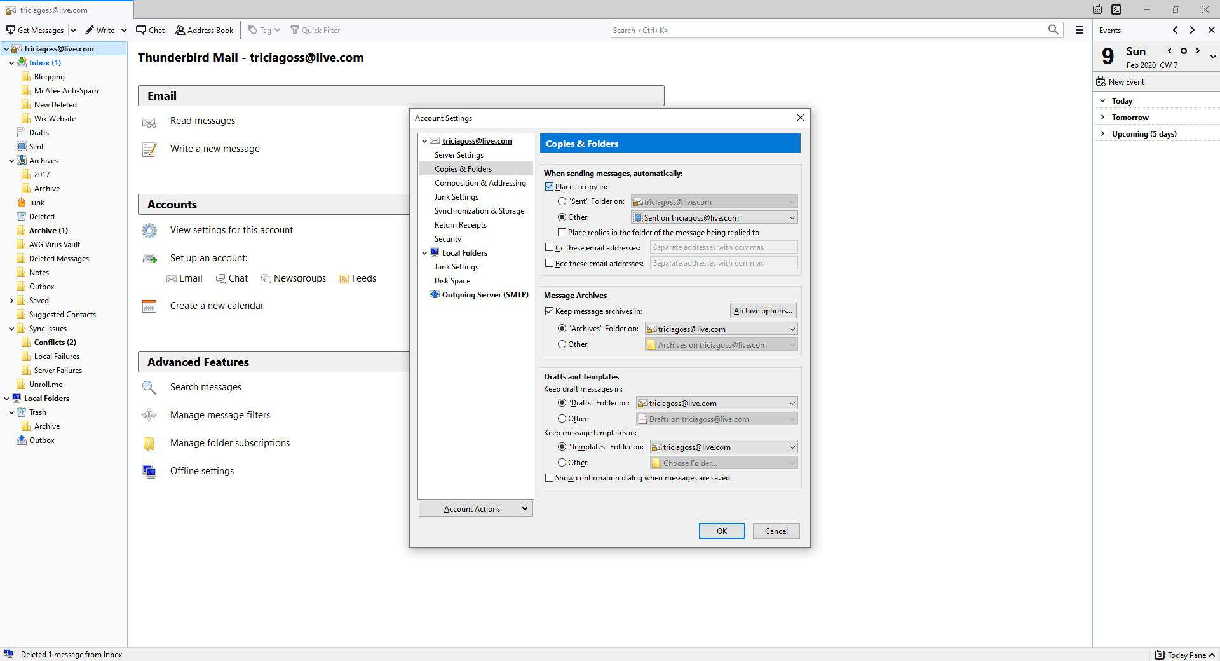Screen dimensions: 1220x661
Task: Expand the Saved folder
Action: (x=11, y=301)
